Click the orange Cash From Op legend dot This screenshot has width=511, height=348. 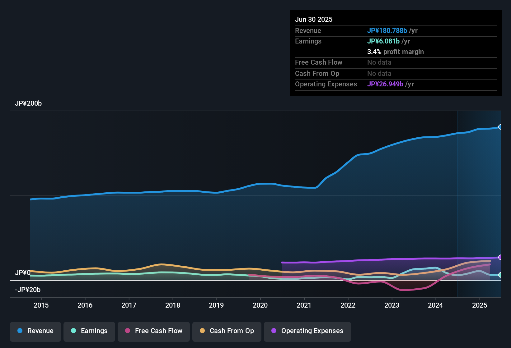pyautogui.click(x=202, y=331)
